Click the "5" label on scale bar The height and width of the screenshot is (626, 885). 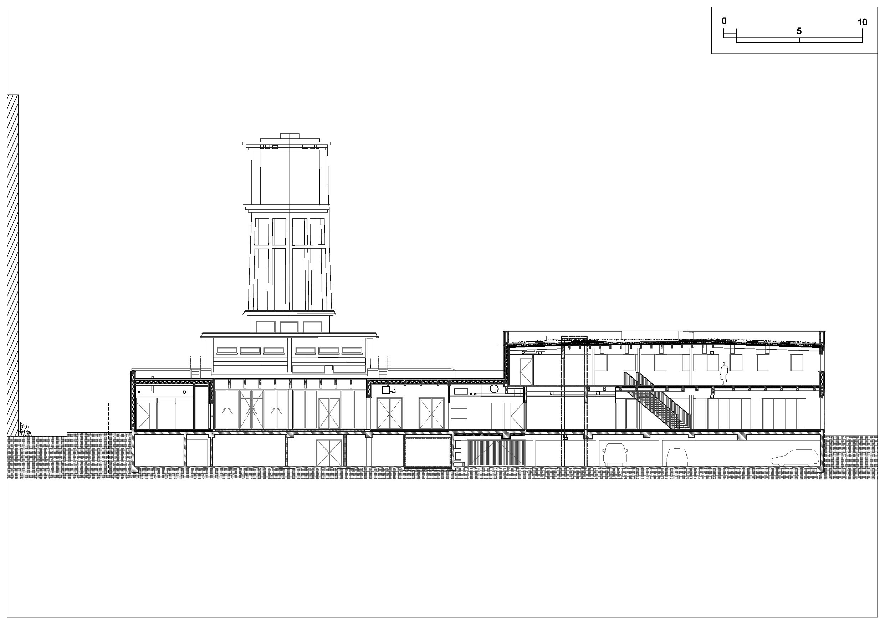pos(799,31)
